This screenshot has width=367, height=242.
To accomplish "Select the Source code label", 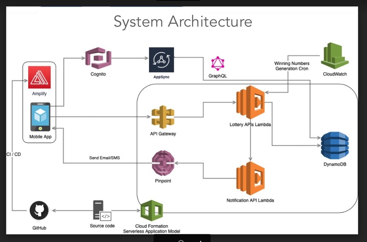I will point(102,226).
